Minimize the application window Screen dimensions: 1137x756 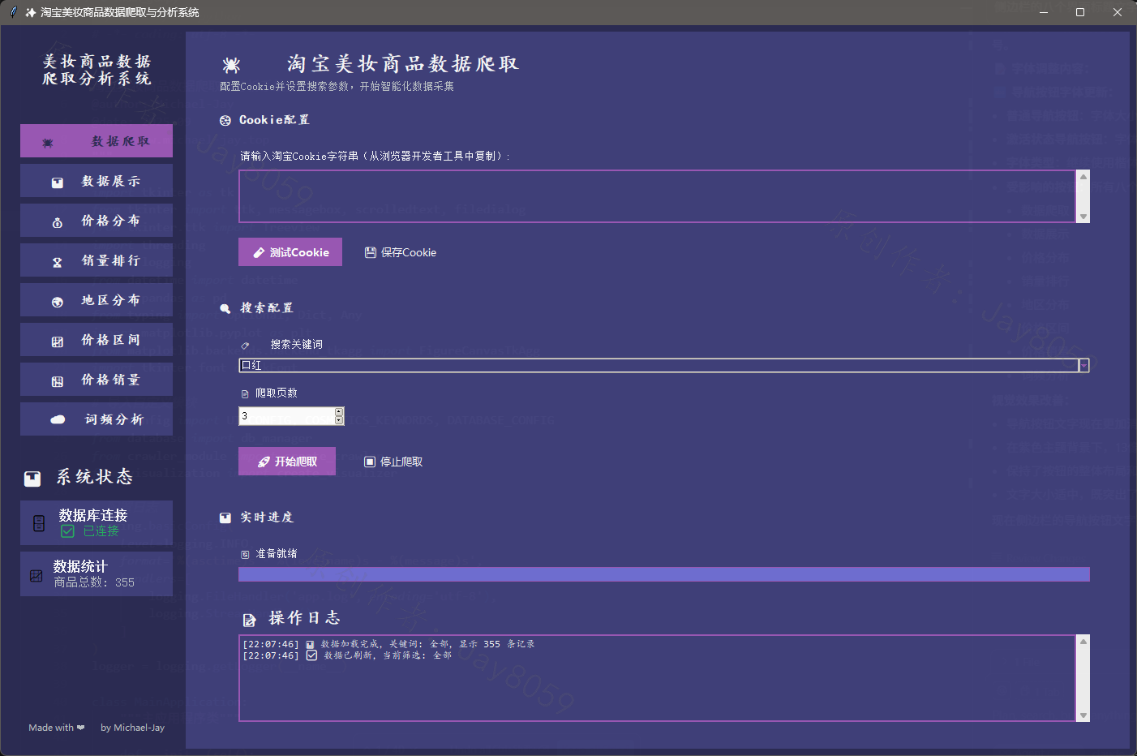tap(1044, 12)
